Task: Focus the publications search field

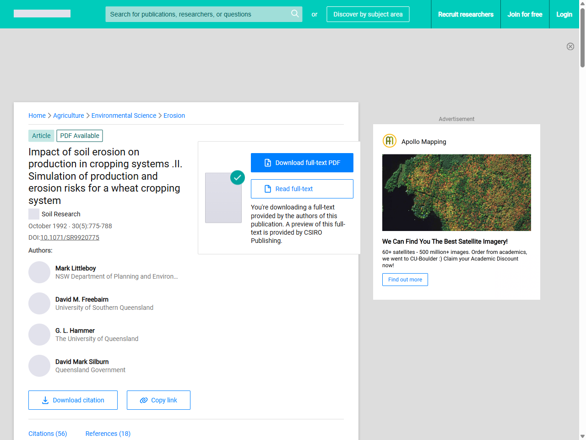Action: [197, 14]
